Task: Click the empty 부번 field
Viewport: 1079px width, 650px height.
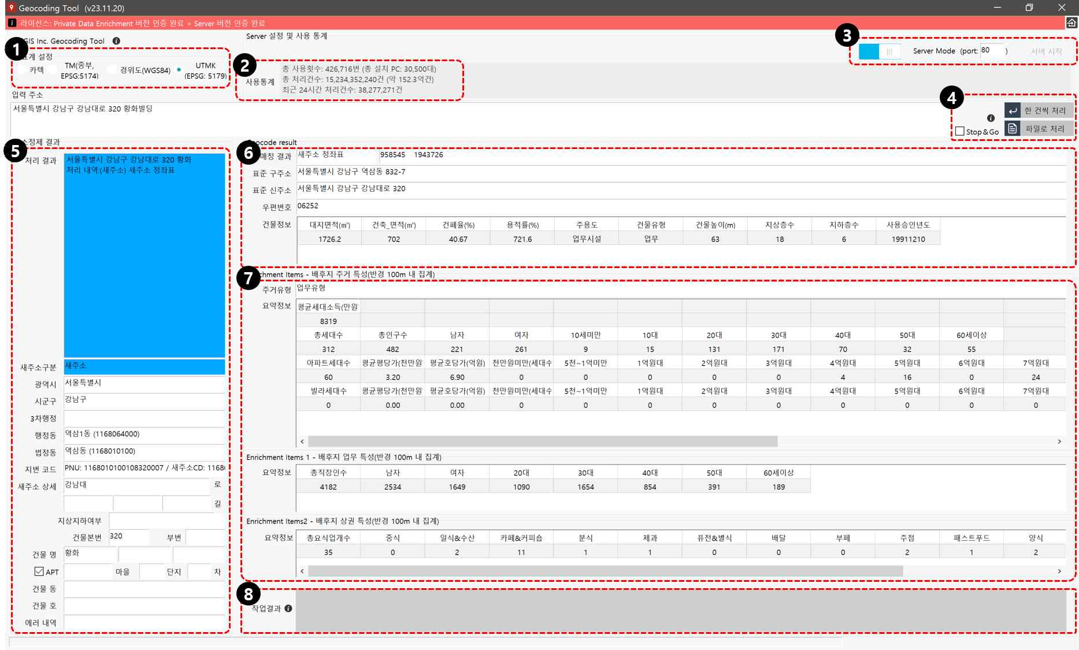Action: [x=205, y=537]
